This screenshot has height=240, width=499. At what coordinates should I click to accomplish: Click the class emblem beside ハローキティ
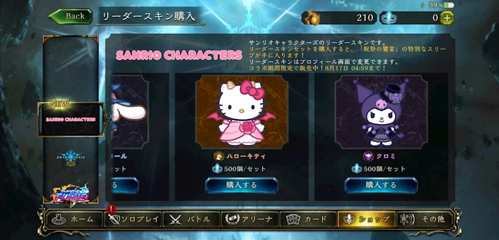click(219, 156)
